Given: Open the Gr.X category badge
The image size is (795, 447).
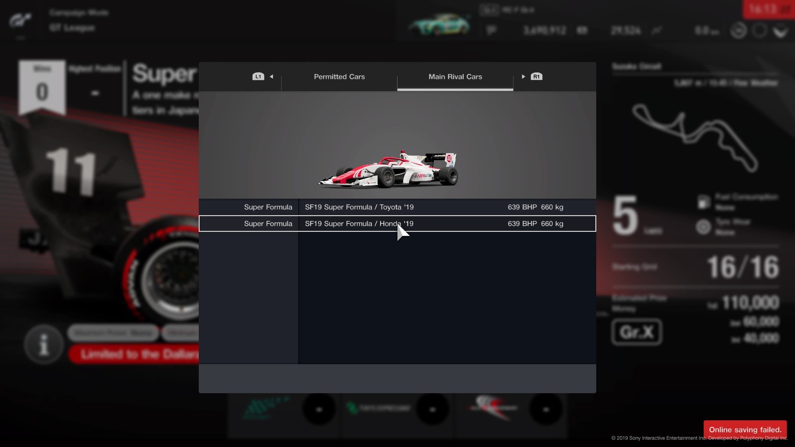Looking at the screenshot, I should tap(637, 332).
